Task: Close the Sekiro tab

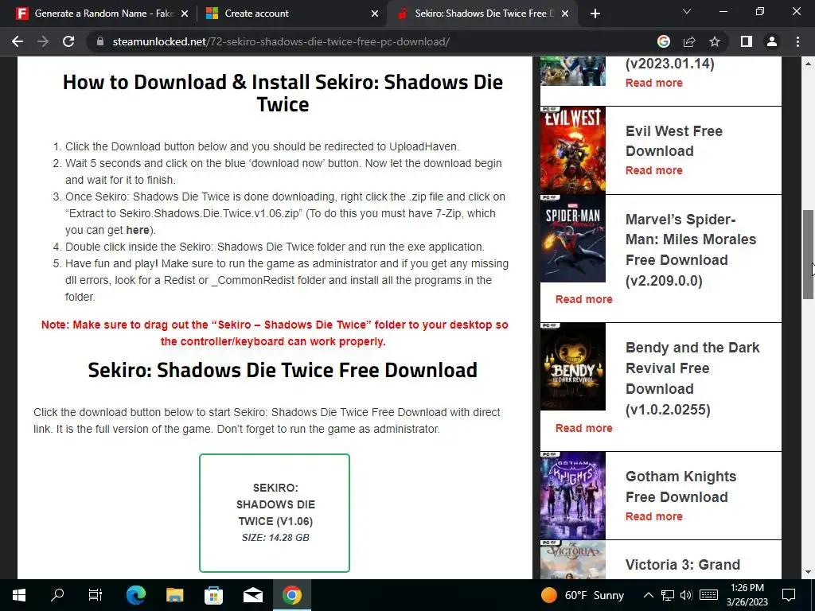Action: [x=565, y=14]
